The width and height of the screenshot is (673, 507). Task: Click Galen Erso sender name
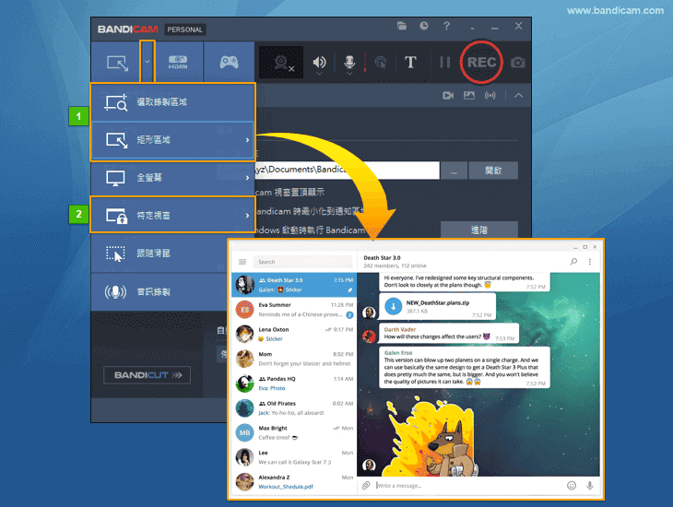398,353
